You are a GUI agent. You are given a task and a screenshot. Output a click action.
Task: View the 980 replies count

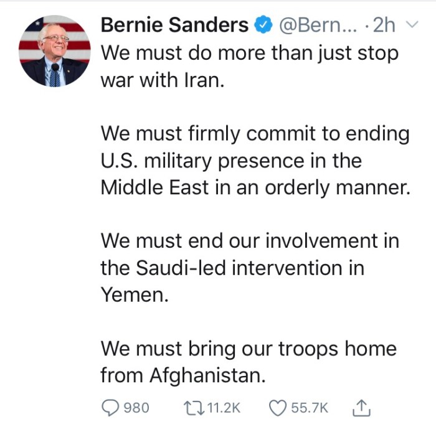[x=137, y=408]
